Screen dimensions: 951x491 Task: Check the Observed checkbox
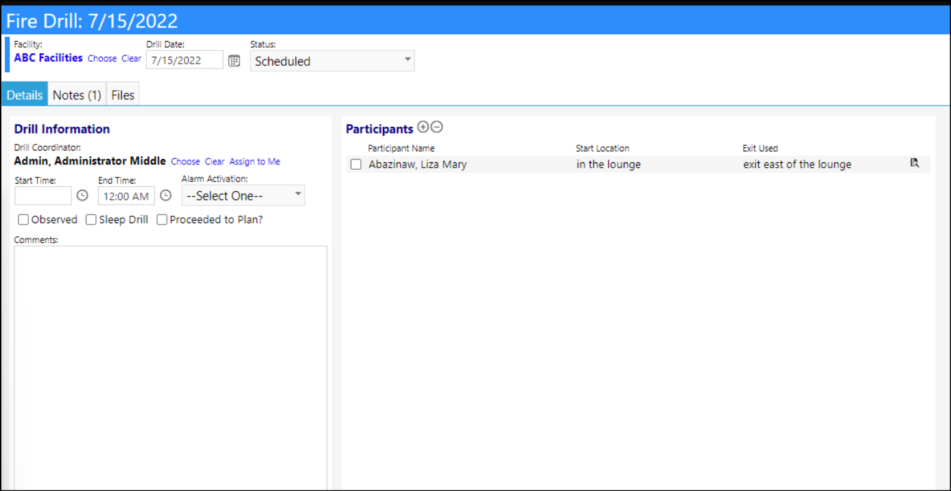(23, 220)
